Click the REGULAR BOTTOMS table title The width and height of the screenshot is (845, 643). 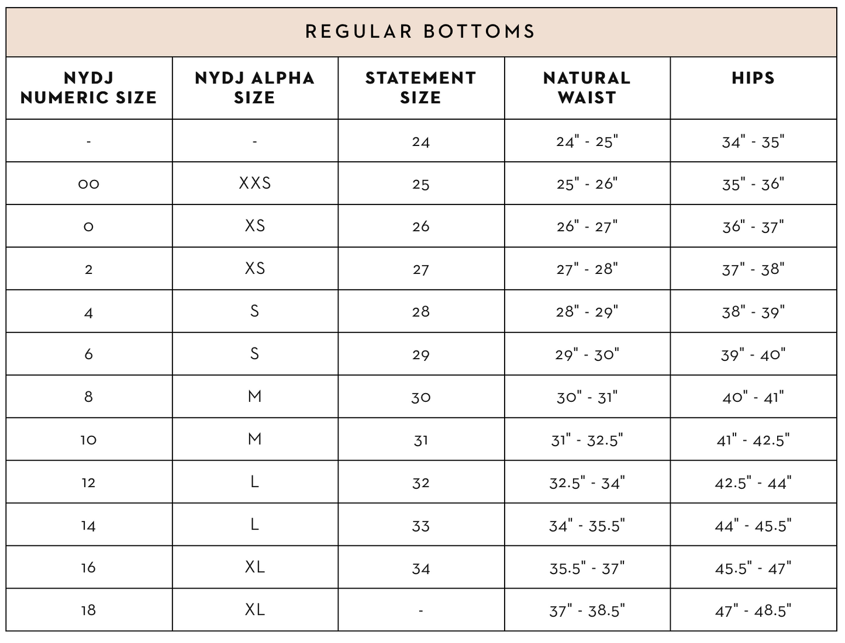pos(420,32)
